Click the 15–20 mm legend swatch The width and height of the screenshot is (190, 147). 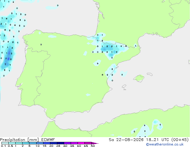(47, 143)
